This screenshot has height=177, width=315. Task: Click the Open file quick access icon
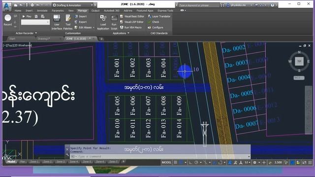pos(21,5)
